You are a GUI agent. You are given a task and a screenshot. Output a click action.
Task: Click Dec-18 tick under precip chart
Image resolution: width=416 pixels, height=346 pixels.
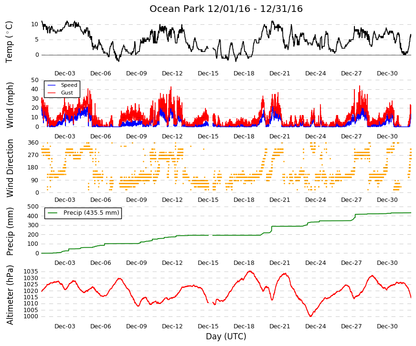pyautogui.click(x=244, y=263)
